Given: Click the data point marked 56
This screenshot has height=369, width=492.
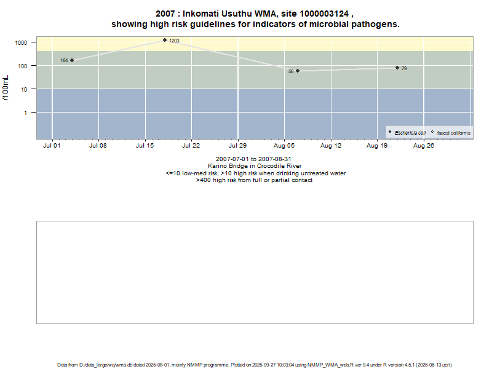Looking at the screenshot, I should (x=298, y=71).
